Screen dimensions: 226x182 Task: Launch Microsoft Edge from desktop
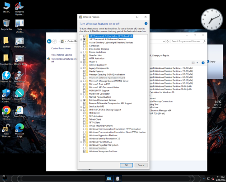click(x=19, y=130)
